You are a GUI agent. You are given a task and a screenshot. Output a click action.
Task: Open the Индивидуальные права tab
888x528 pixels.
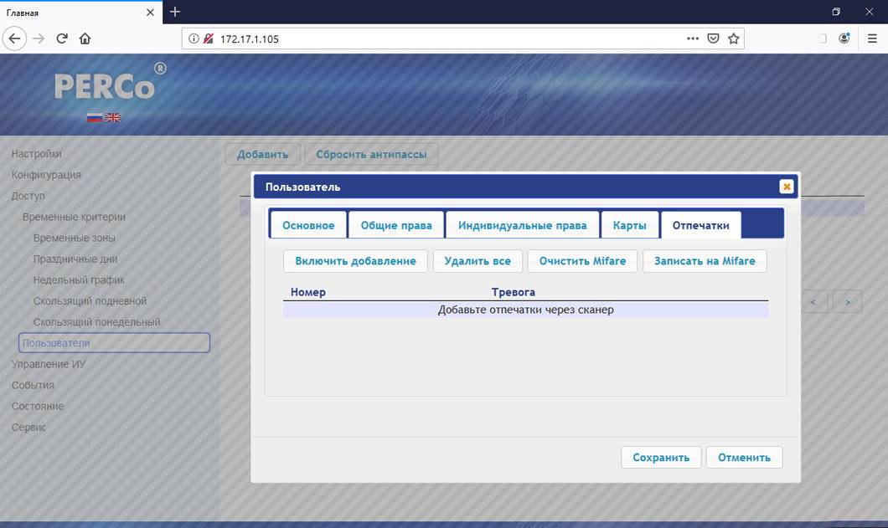[522, 225]
